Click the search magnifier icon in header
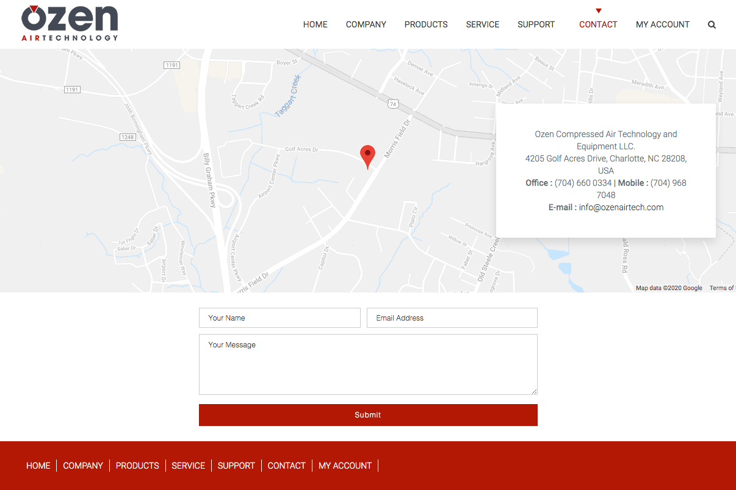Image resolution: width=736 pixels, height=490 pixels. coord(712,25)
